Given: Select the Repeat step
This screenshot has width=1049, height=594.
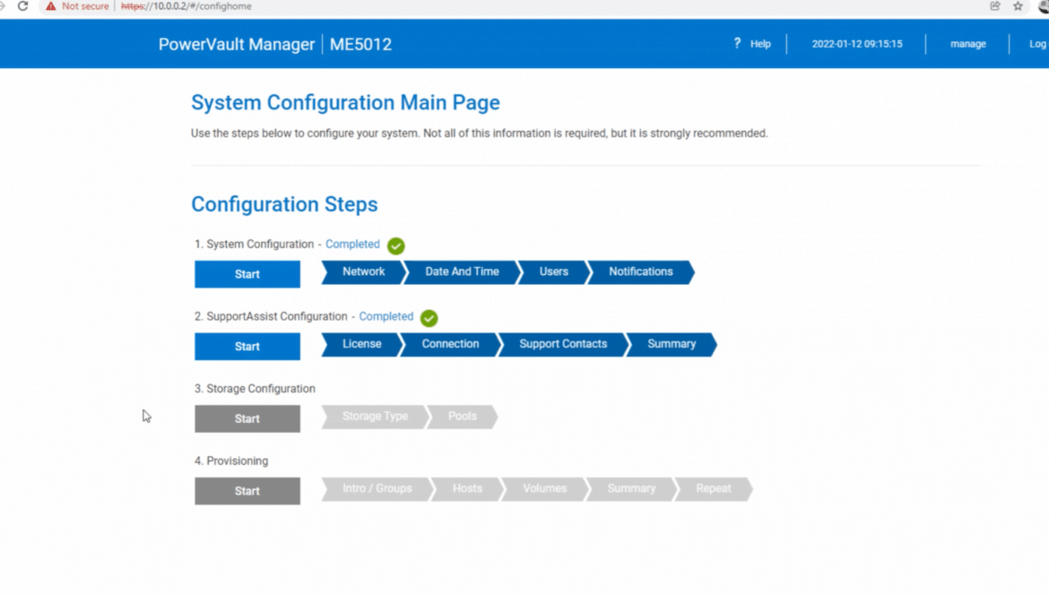Looking at the screenshot, I should 713,488.
